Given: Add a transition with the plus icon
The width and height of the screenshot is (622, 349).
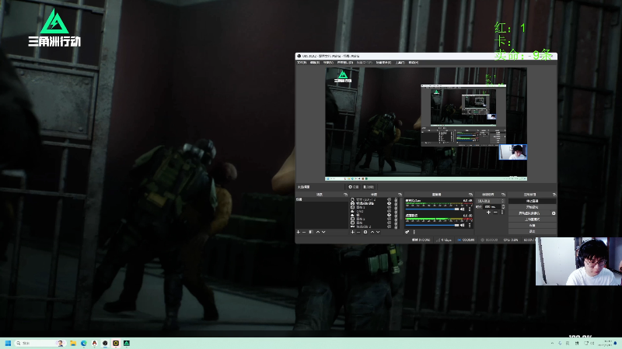Looking at the screenshot, I should (488, 213).
